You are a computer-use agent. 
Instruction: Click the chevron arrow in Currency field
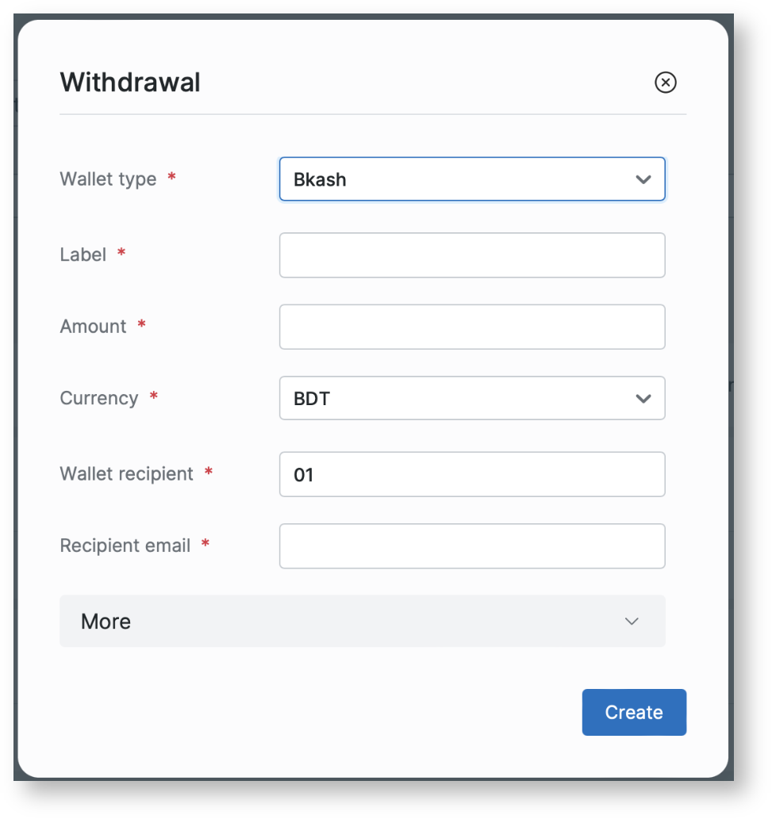[x=643, y=399]
